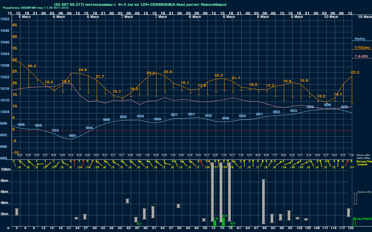Click the 16.3 temperature label
Screen dimensions: 372x232
[134, 89]
